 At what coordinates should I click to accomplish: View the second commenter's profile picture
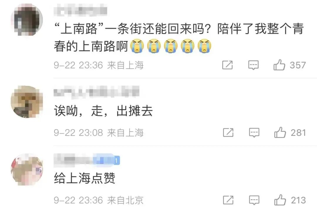tap(27, 102)
